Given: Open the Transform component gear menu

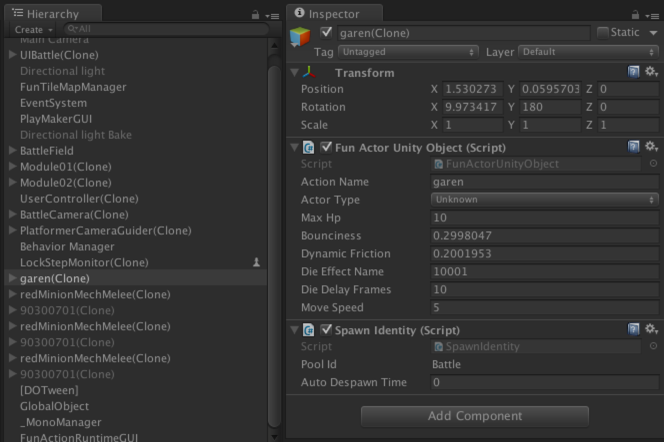Looking at the screenshot, I should pos(651,72).
